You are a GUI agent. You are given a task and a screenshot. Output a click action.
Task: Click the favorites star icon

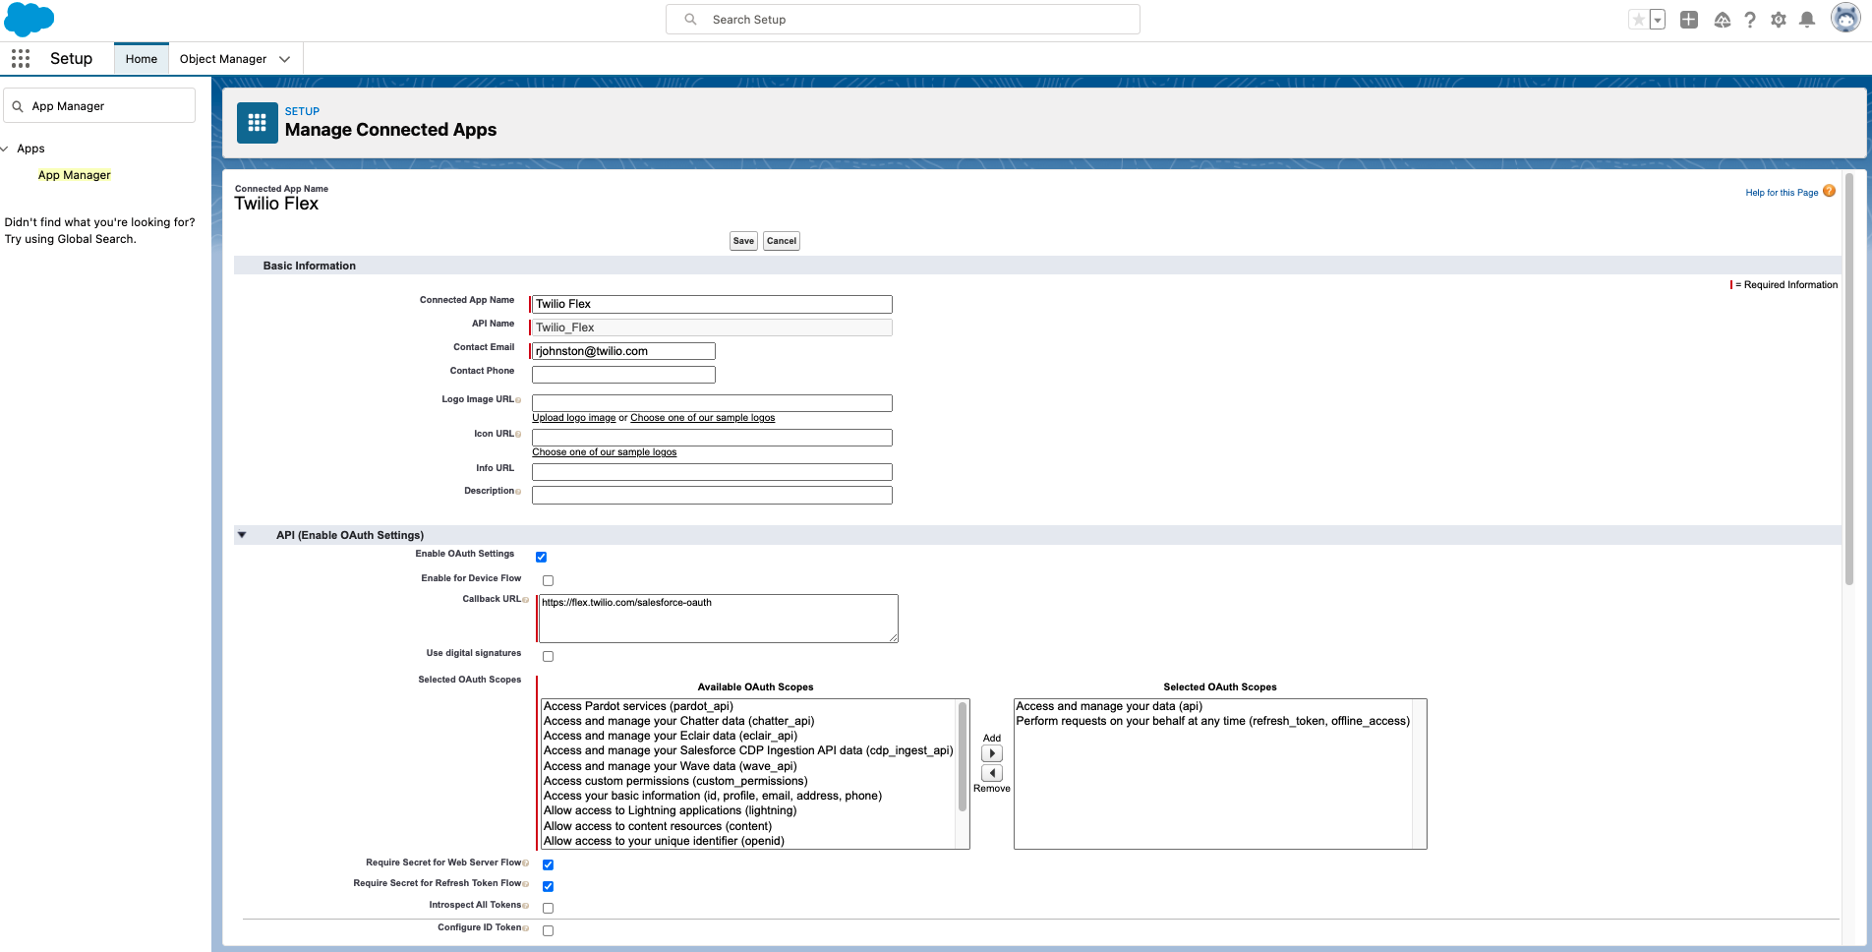click(1638, 20)
